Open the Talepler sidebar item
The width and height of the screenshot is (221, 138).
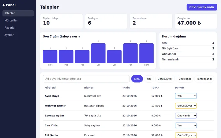pyautogui.click(x=18, y=13)
